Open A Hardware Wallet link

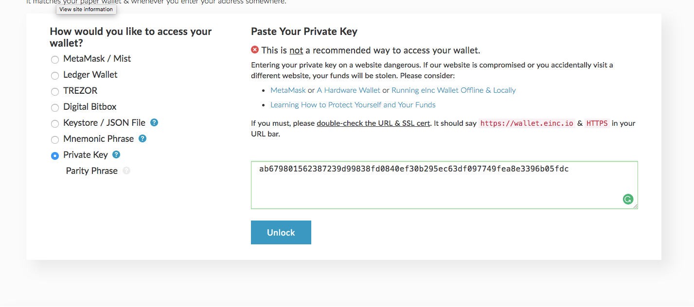pyautogui.click(x=349, y=90)
